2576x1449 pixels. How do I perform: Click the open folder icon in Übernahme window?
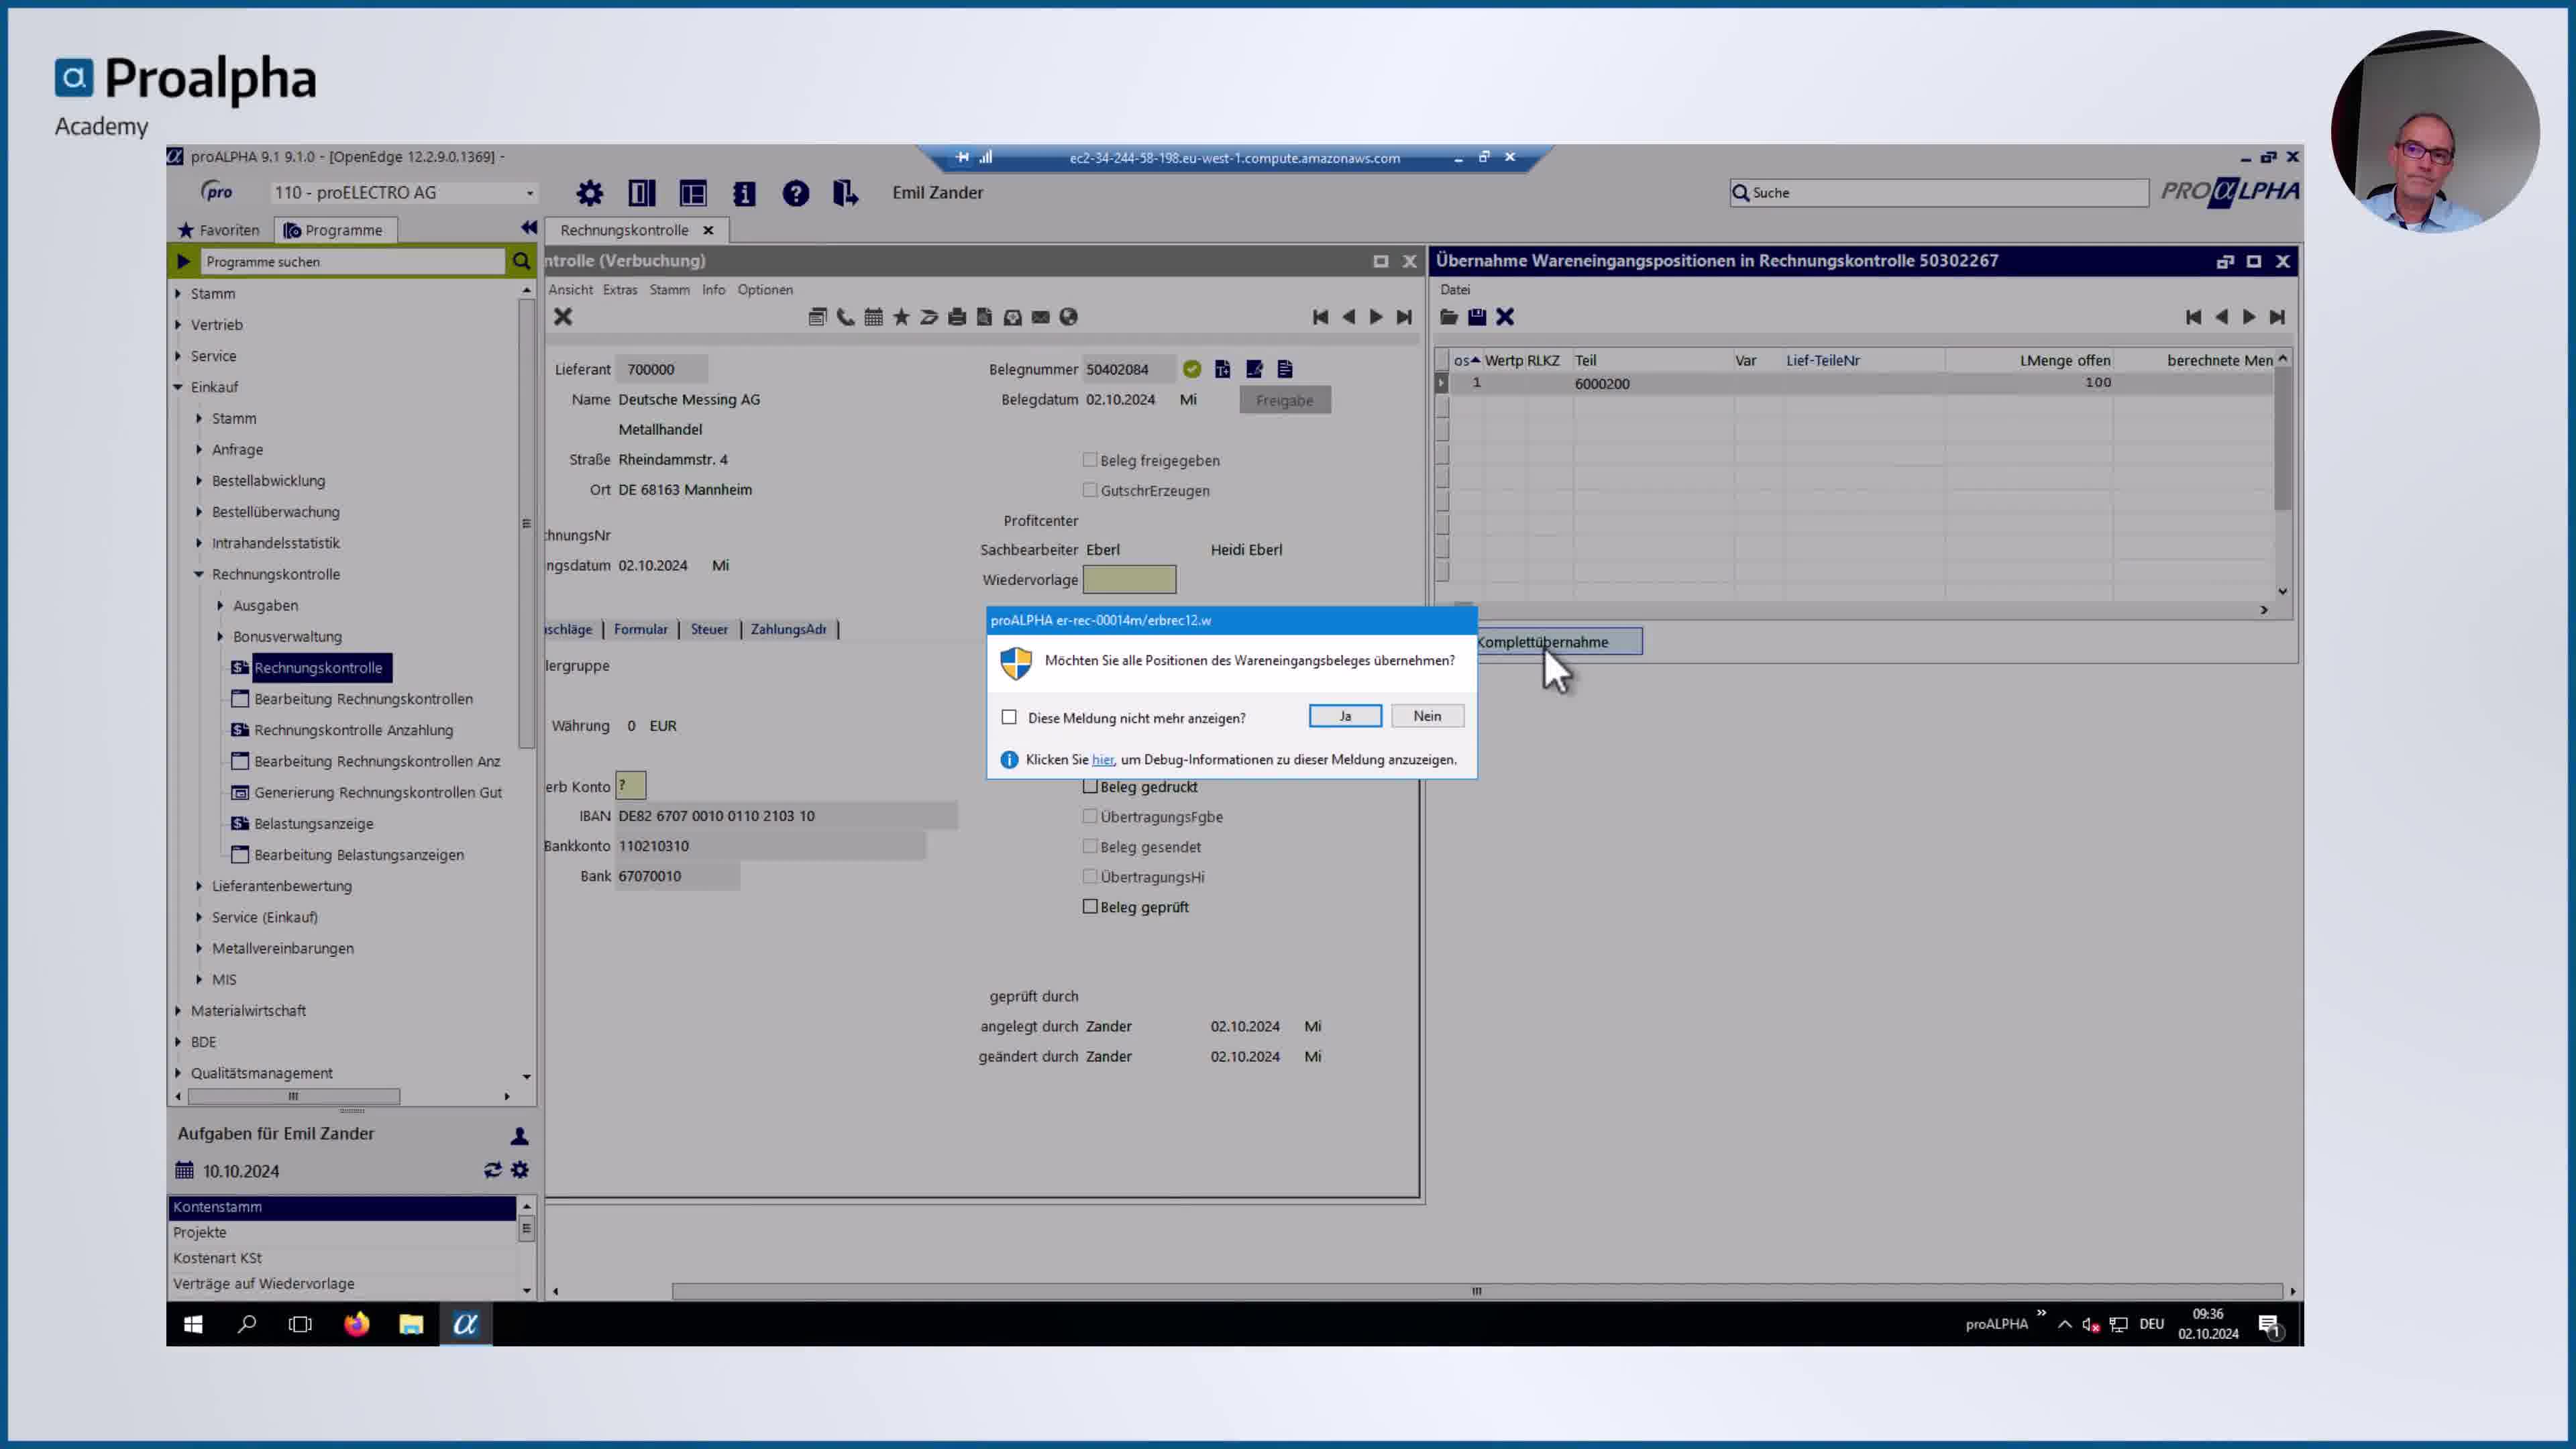(x=1449, y=317)
